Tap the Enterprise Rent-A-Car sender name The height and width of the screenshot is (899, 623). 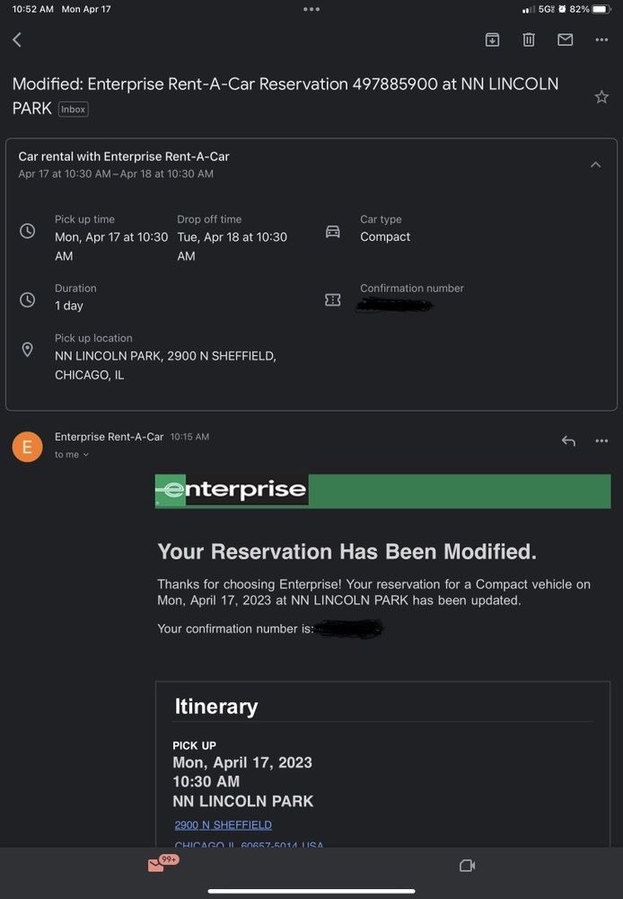[x=109, y=437]
